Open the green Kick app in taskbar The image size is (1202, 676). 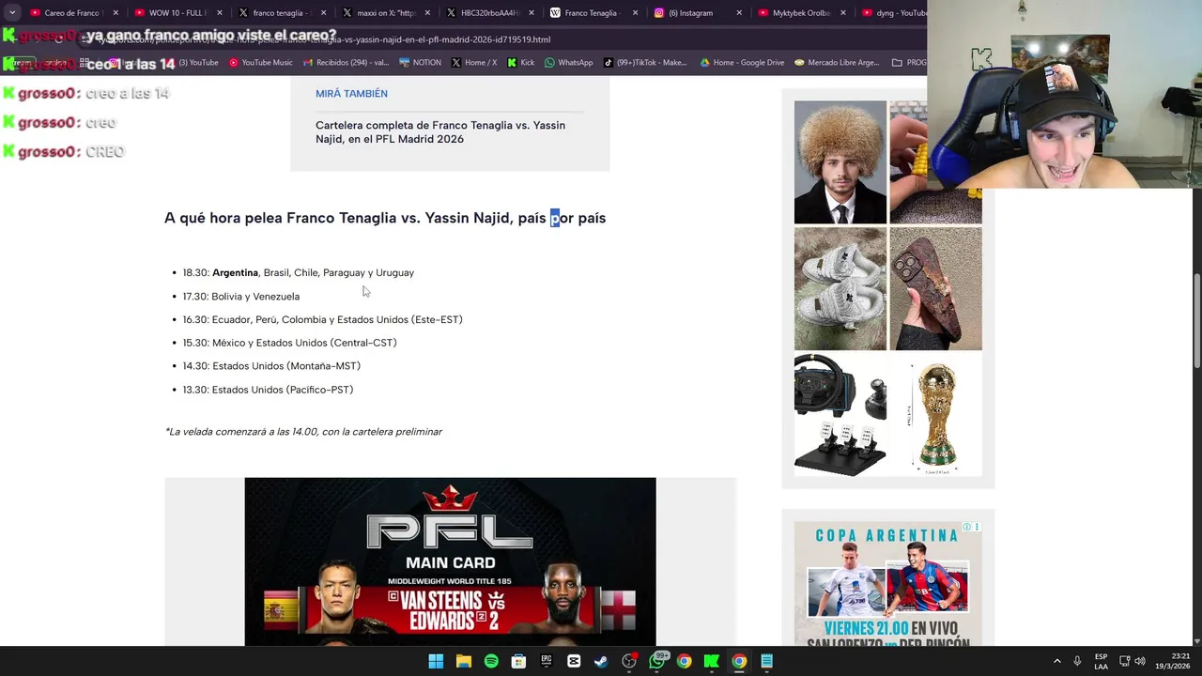point(712,661)
